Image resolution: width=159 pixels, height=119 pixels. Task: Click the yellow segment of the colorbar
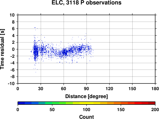pyautogui.click(x=86, y=103)
